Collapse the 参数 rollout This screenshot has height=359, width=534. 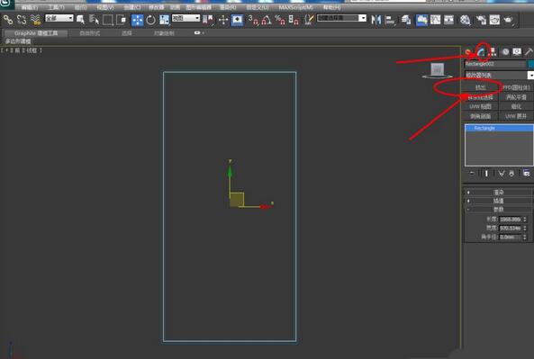[499, 210]
